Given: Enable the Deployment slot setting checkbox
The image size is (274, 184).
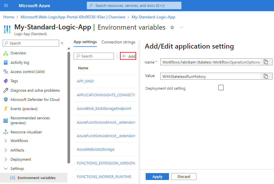Looking at the screenshot, I should (221, 87).
